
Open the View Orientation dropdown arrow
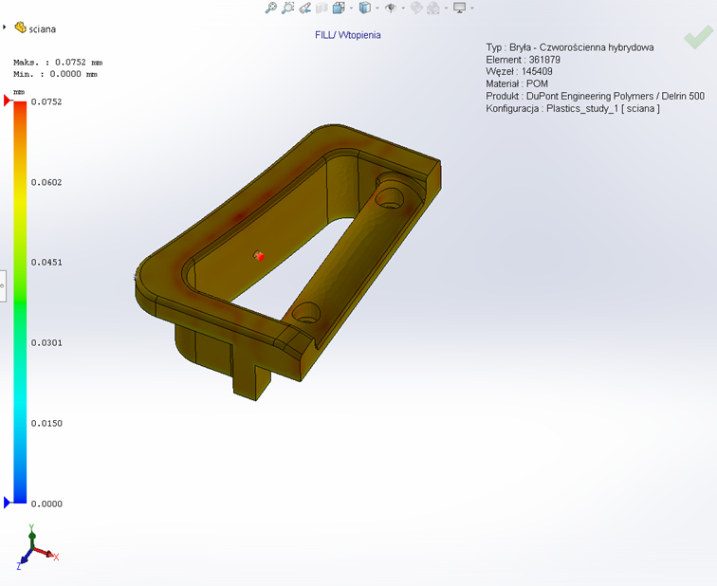351,9
